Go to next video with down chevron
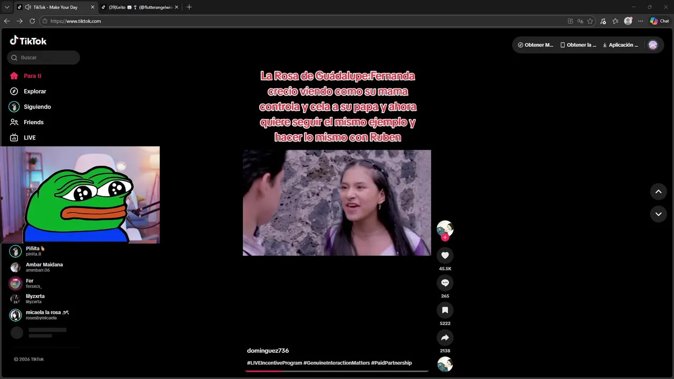 click(658, 214)
